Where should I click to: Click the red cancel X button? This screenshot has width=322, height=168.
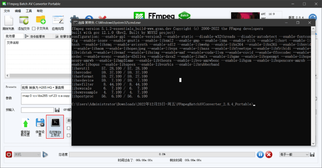pos(269,154)
